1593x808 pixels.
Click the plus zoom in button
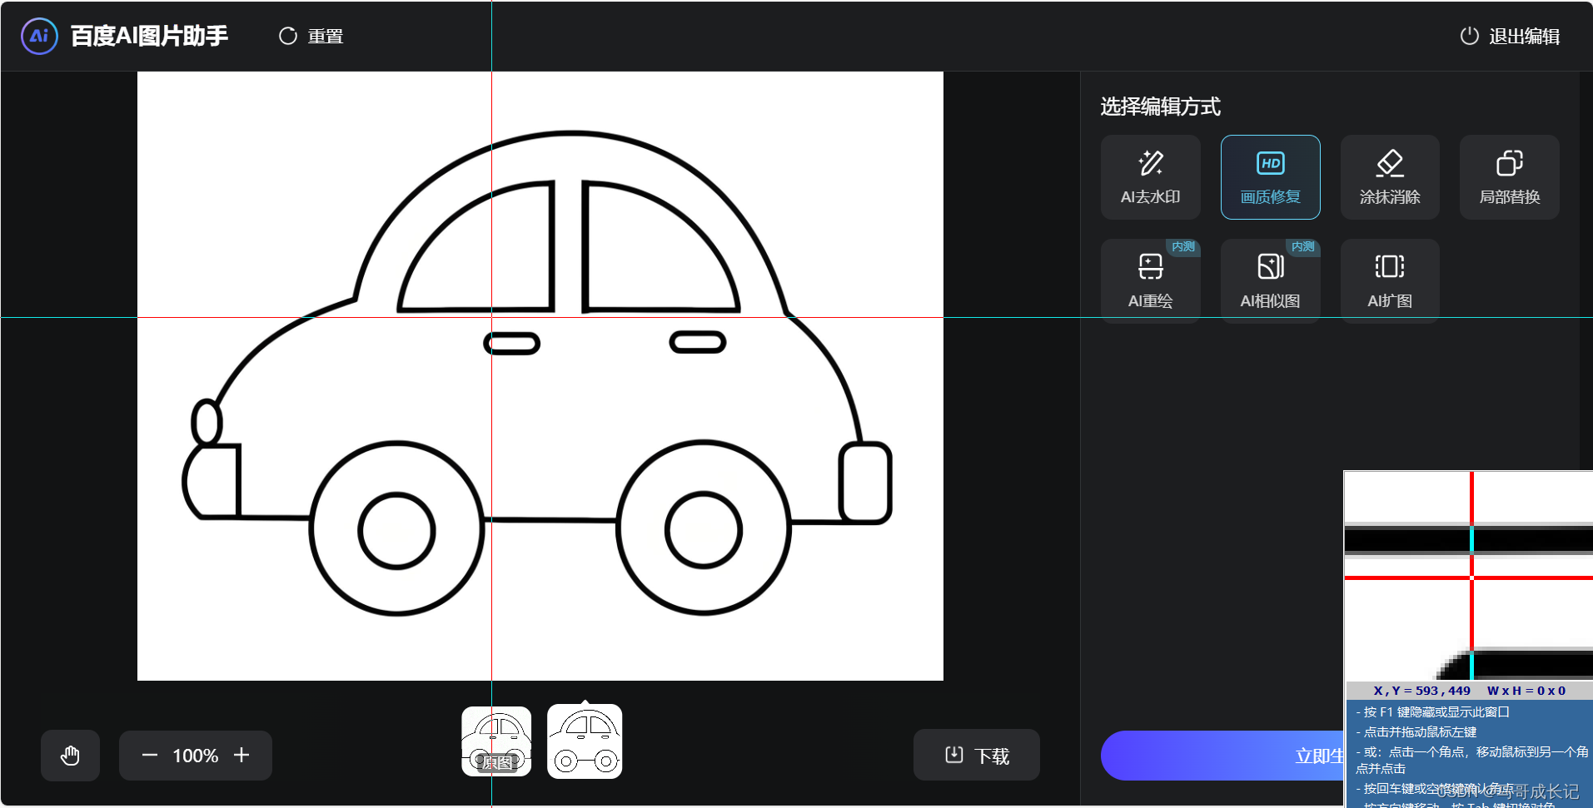coord(241,755)
